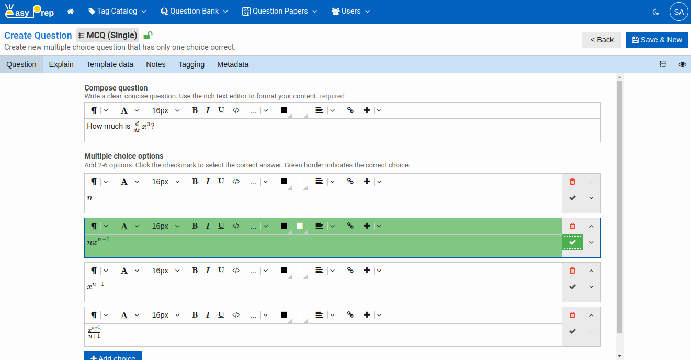Click the Save & New button
This screenshot has width=691, height=360.
[656, 40]
